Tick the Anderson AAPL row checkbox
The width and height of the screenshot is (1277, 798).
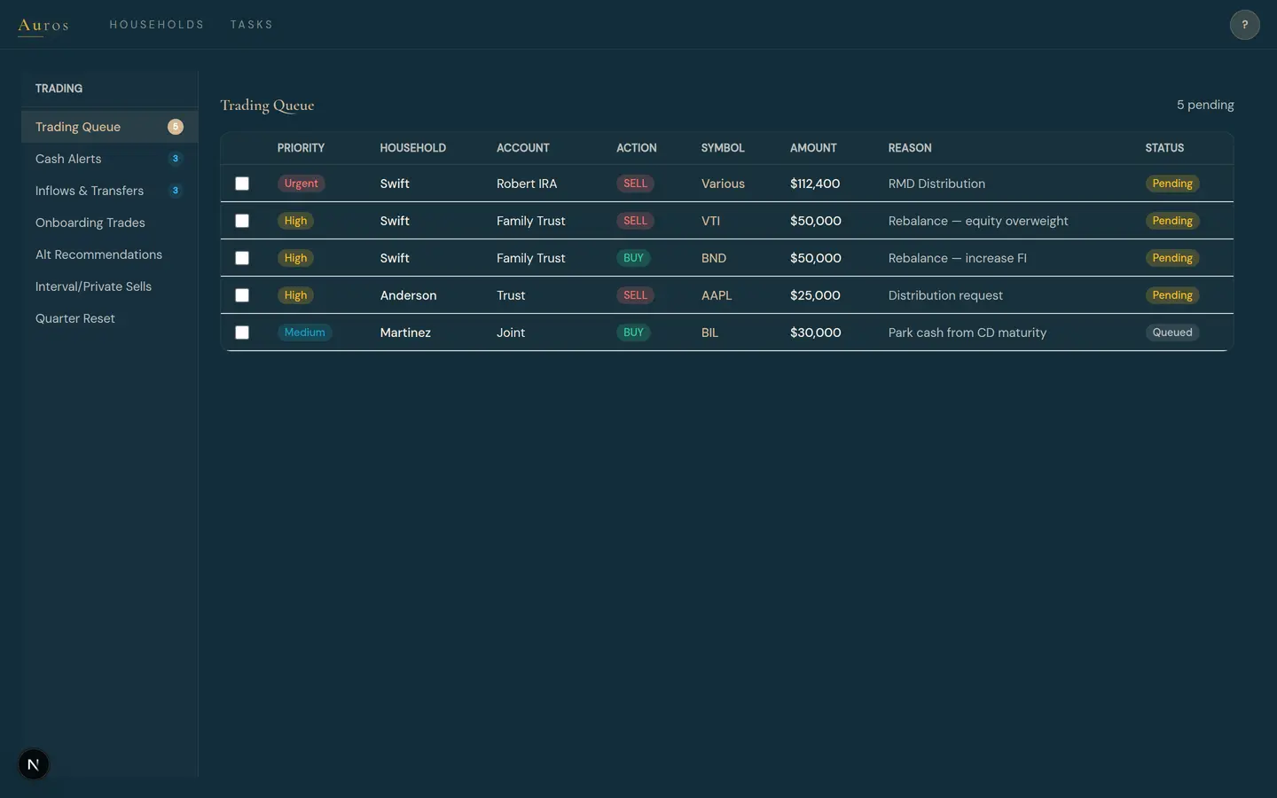(x=242, y=295)
